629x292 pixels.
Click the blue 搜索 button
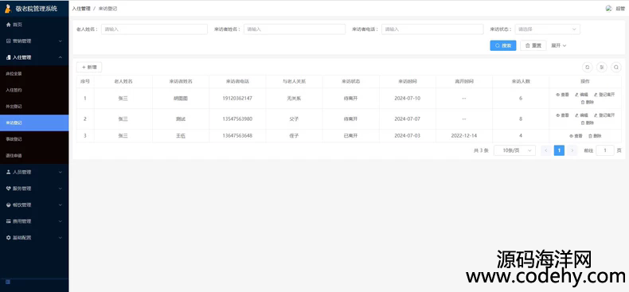pyautogui.click(x=503, y=45)
